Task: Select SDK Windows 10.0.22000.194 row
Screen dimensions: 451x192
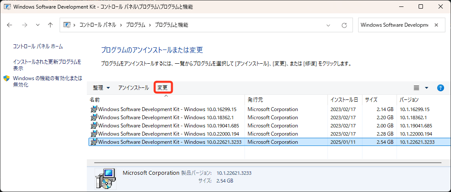Action: (270, 134)
